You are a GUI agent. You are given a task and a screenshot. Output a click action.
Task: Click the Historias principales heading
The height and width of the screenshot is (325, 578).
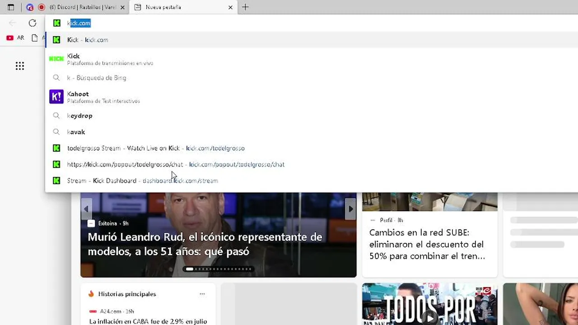coord(127,294)
